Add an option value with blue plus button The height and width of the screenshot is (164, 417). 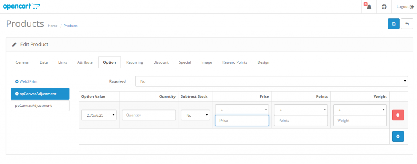point(398,136)
